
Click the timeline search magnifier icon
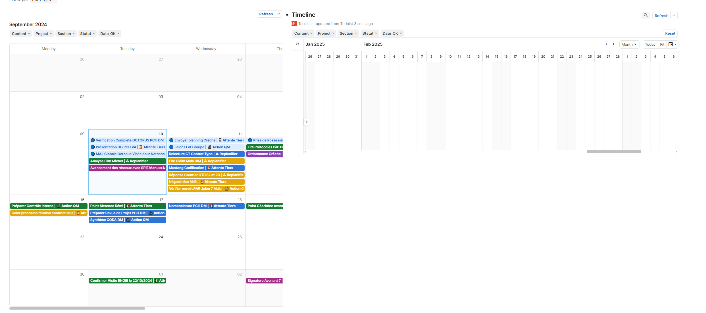645,15
